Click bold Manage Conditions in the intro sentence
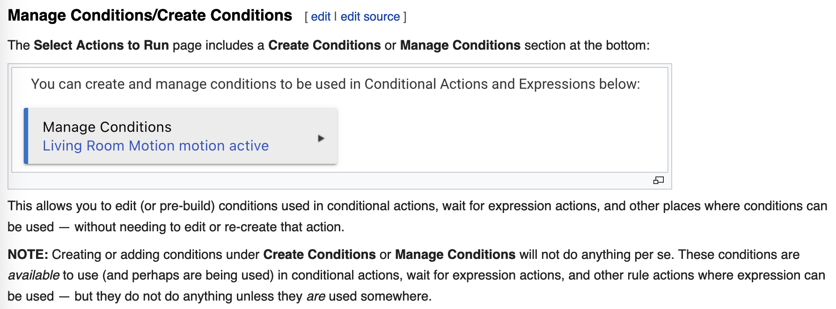The image size is (836, 309). click(460, 45)
